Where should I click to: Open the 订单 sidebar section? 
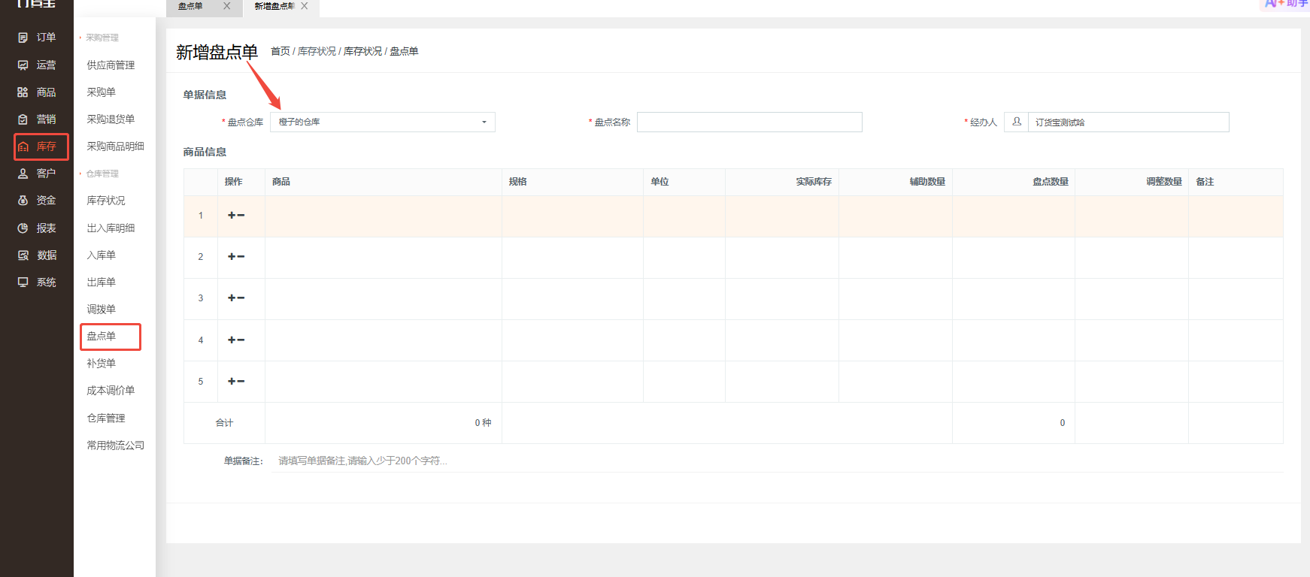pyautogui.click(x=37, y=38)
